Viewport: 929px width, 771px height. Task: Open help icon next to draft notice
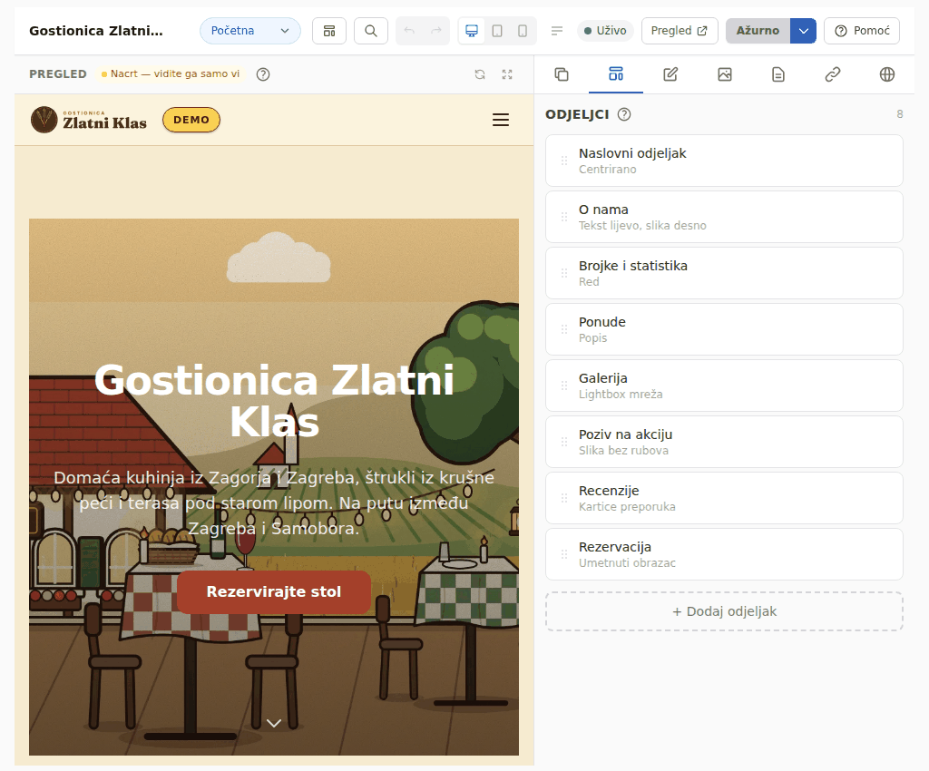[x=263, y=74]
